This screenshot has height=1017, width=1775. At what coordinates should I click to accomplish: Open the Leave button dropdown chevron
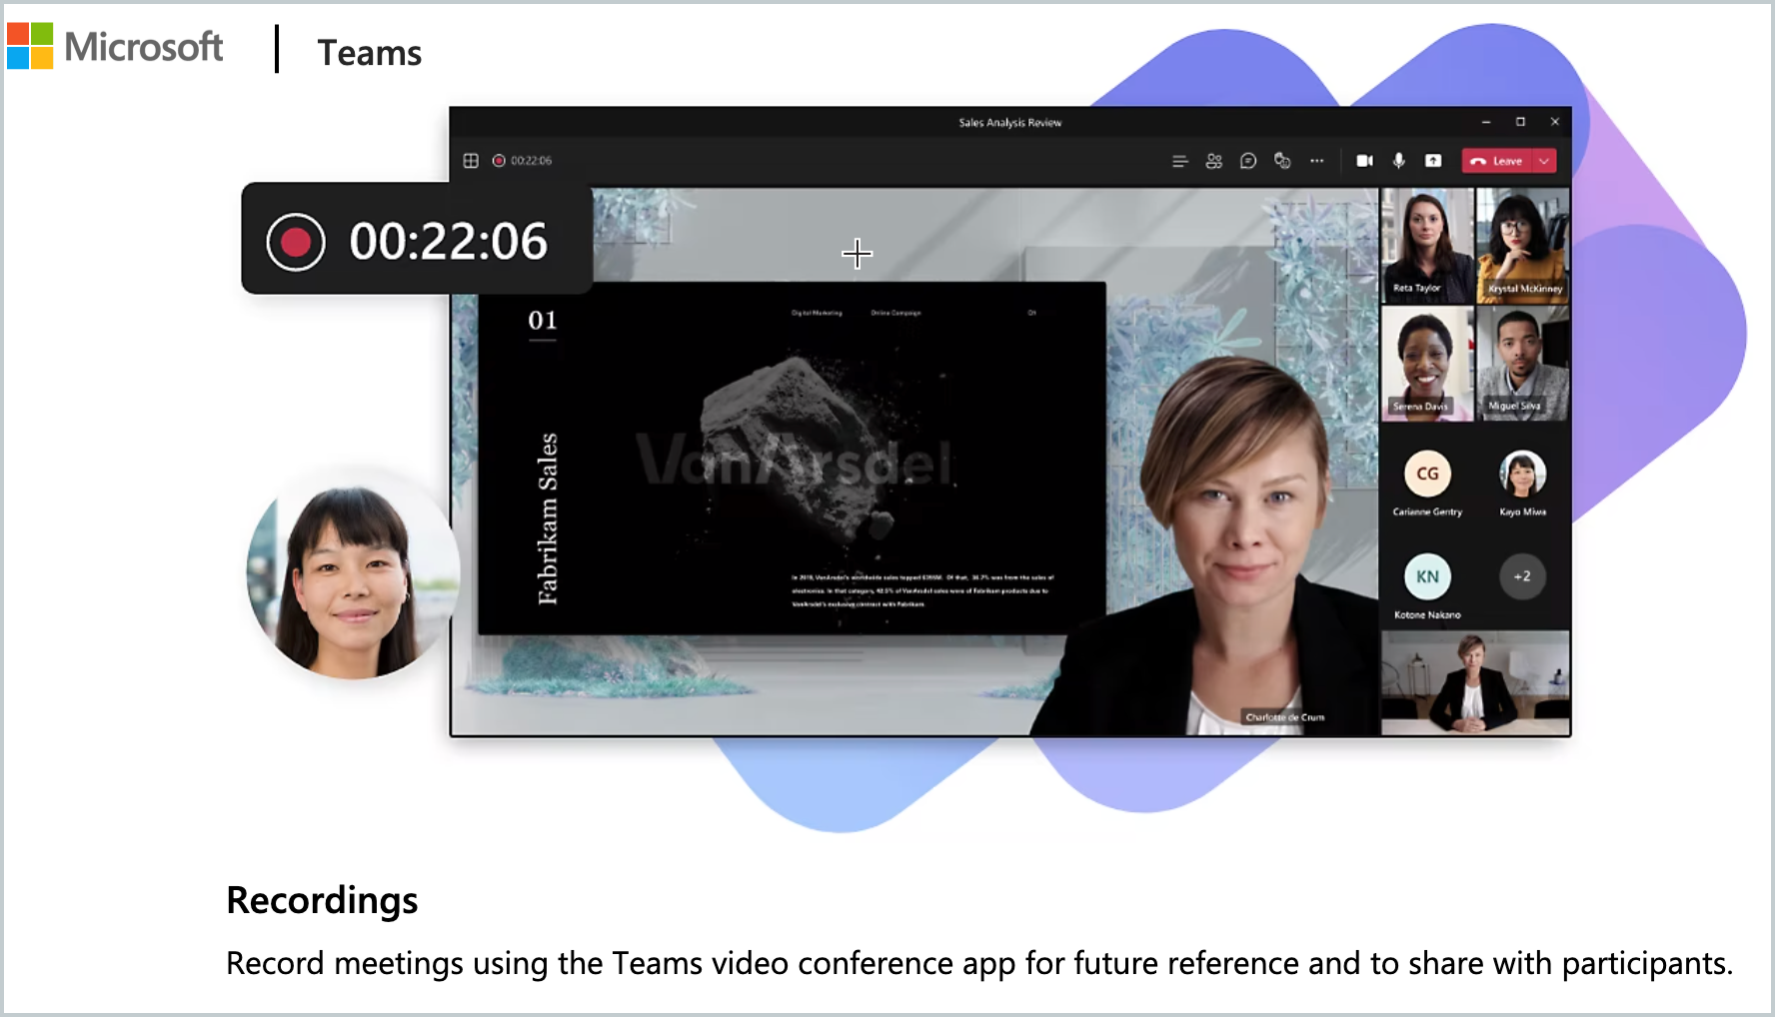[x=1545, y=161]
